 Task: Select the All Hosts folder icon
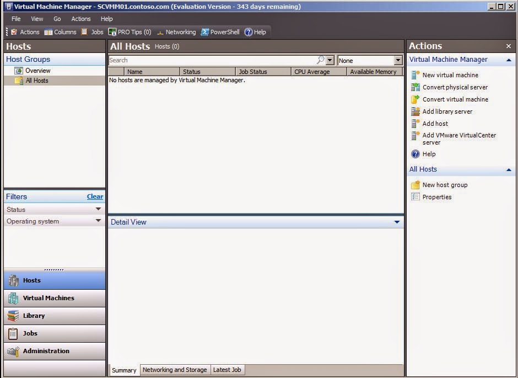click(19, 81)
